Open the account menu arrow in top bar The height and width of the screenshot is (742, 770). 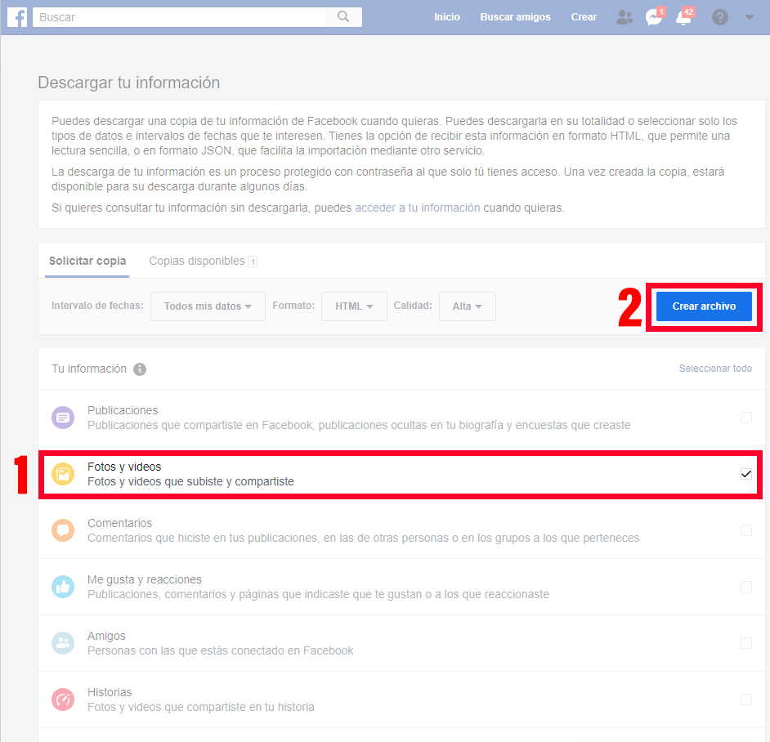[750, 17]
